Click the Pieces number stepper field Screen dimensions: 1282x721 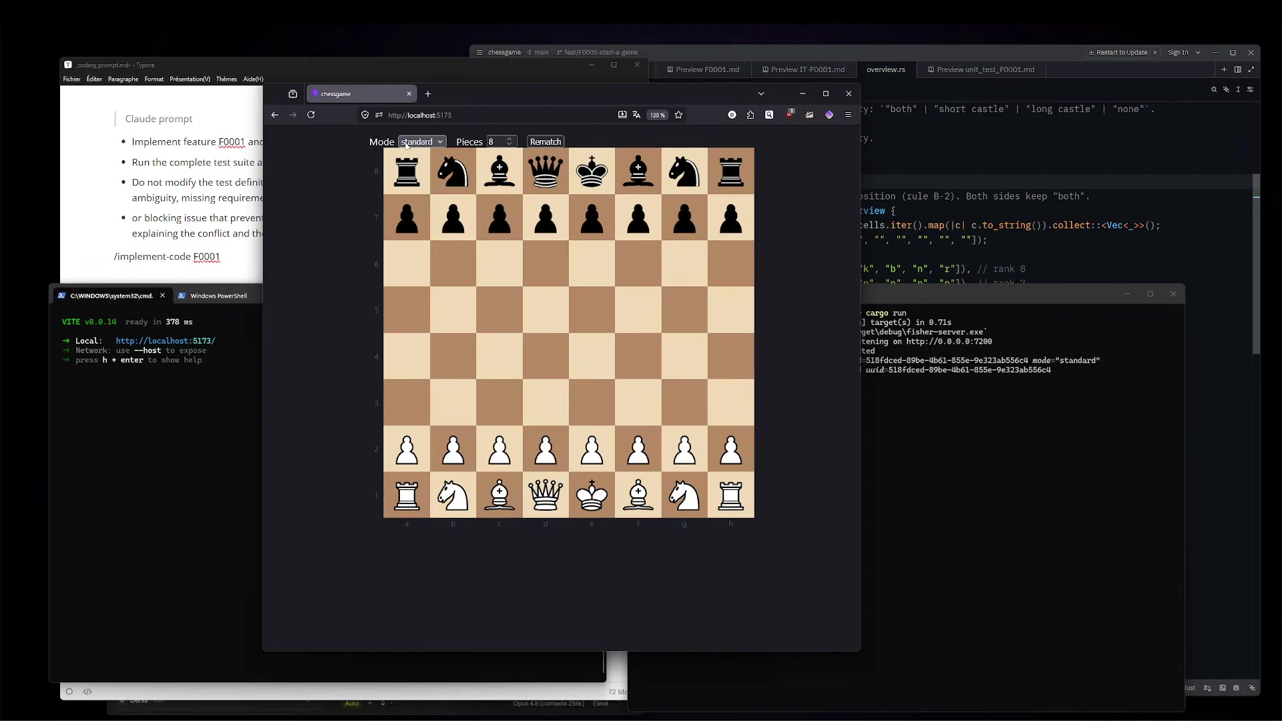(501, 142)
